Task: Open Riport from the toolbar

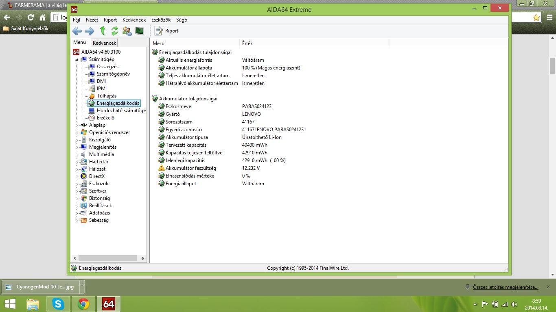Action: [166, 31]
